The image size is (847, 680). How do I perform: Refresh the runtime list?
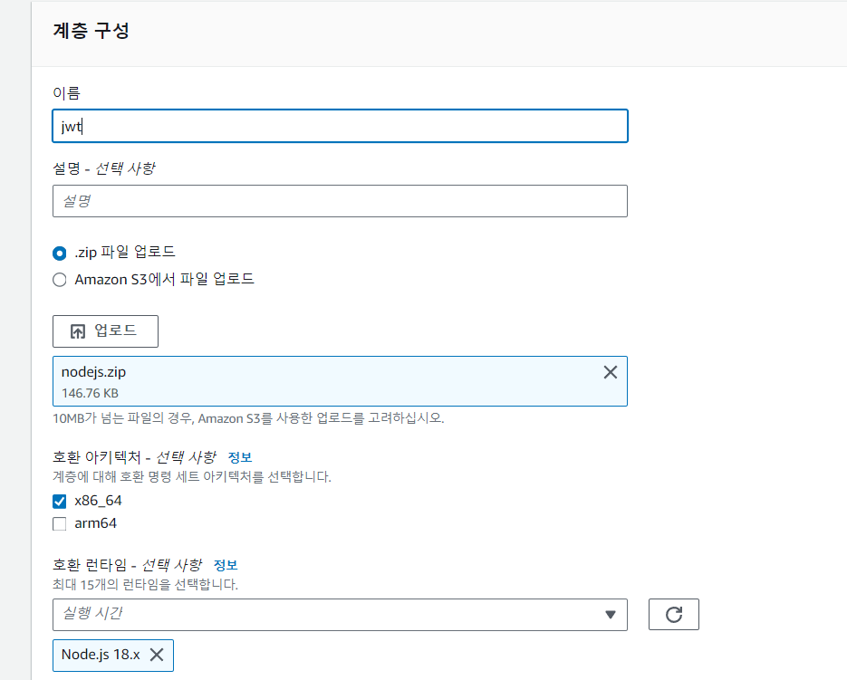point(674,614)
